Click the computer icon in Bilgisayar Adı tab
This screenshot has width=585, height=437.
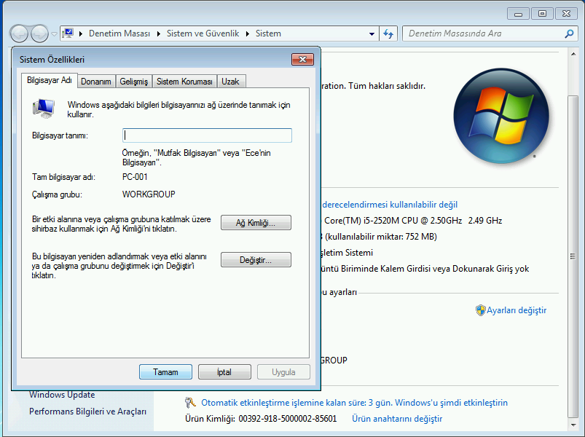[x=44, y=108]
